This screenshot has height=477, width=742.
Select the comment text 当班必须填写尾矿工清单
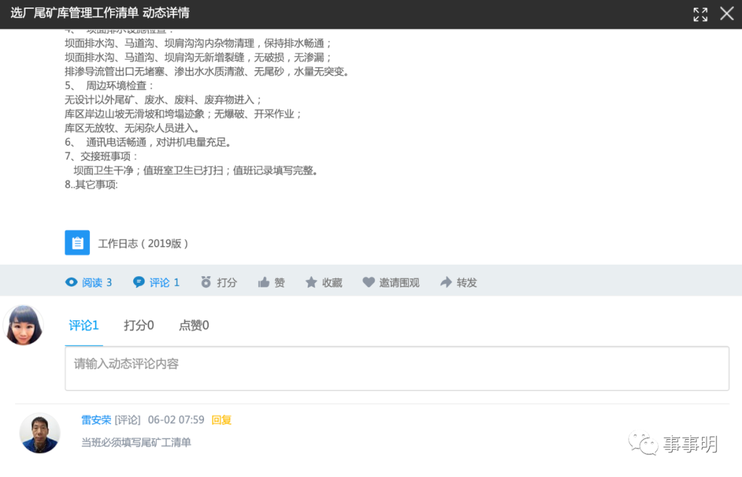(136, 442)
